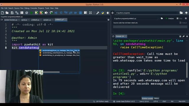189x106 pixels.
Task: Go to the parent directory with the up arrow
Action: click(x=186, y=13)
